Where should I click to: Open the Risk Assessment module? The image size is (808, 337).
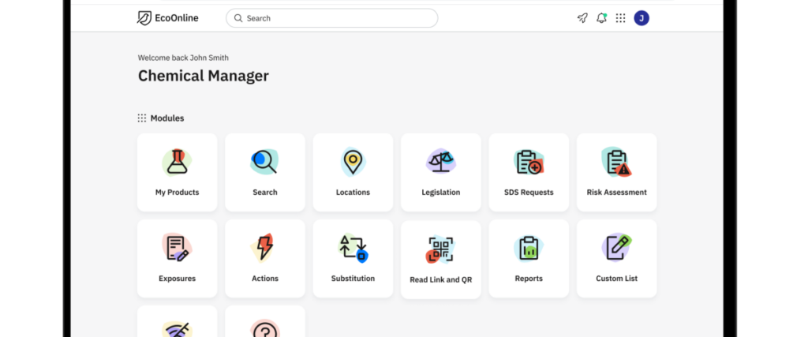[x=616, y=172]
